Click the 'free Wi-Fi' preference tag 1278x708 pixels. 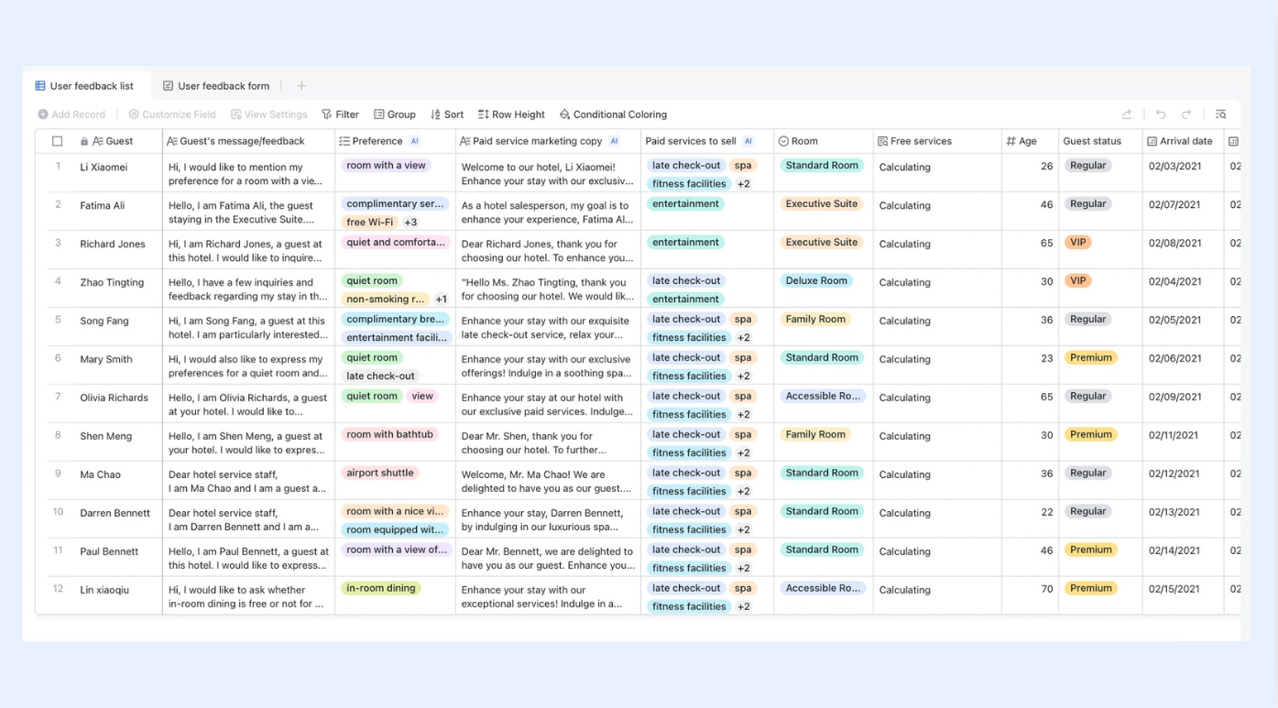(370, 223)
